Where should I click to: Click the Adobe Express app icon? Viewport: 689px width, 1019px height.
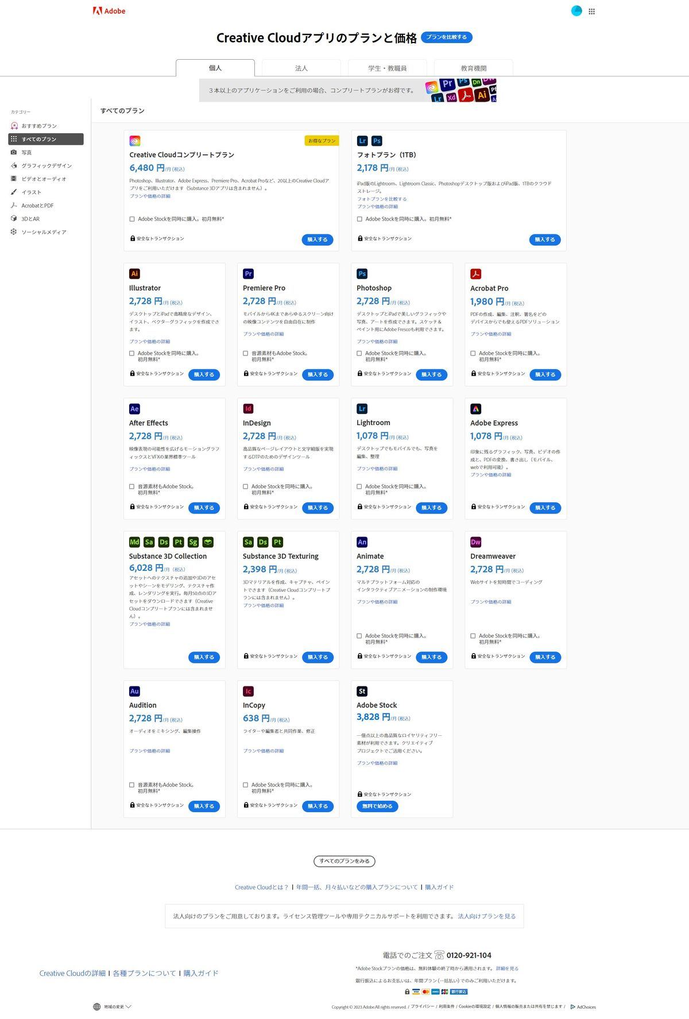point(475,409)
